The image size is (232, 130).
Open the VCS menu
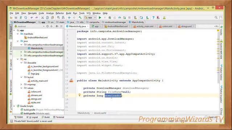[88, 13]
